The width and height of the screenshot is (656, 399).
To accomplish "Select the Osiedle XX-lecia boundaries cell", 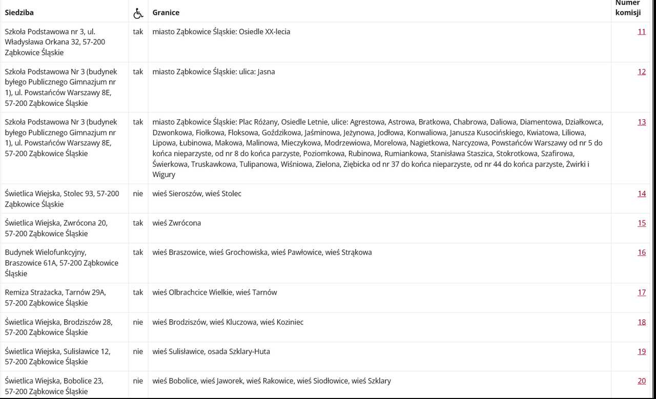I will (380, 42).
